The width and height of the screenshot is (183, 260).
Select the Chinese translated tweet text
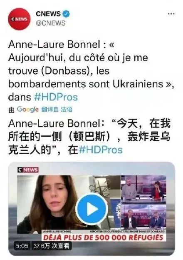pos(89,137)
